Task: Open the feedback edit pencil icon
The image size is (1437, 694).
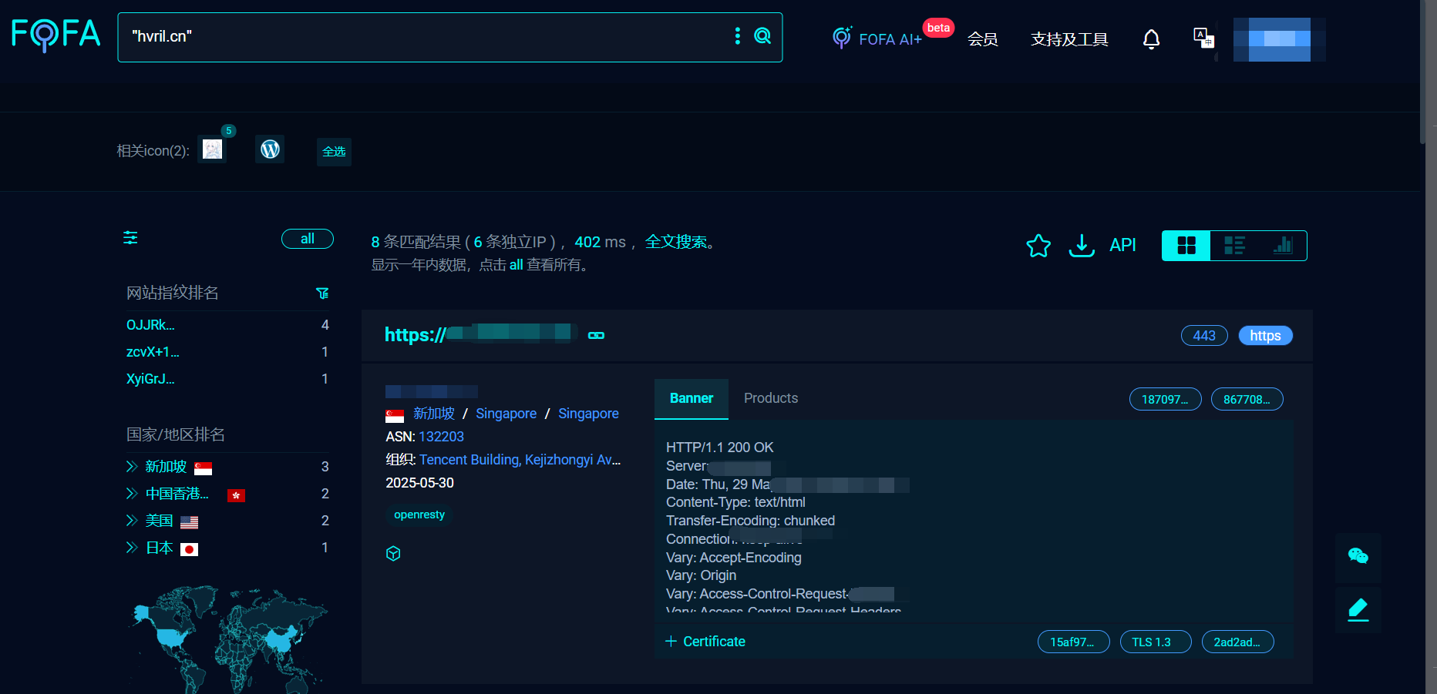Action: tap(1358, 610)
